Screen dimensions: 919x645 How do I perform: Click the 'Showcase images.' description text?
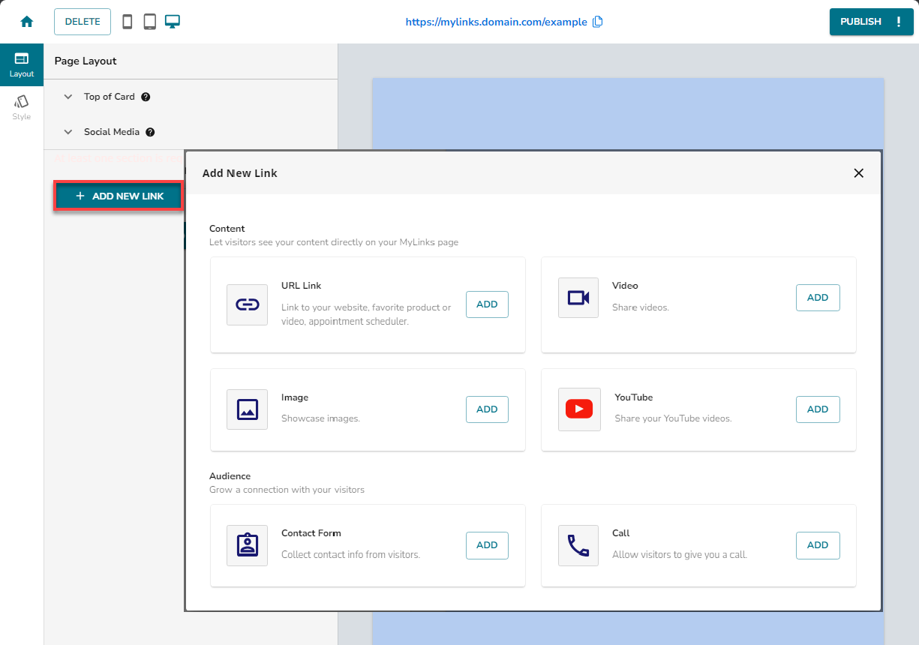click(320, 418)
